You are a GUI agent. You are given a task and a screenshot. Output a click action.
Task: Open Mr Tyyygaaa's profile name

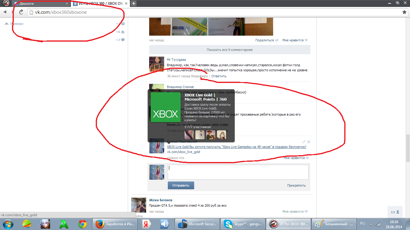(176, 60)
